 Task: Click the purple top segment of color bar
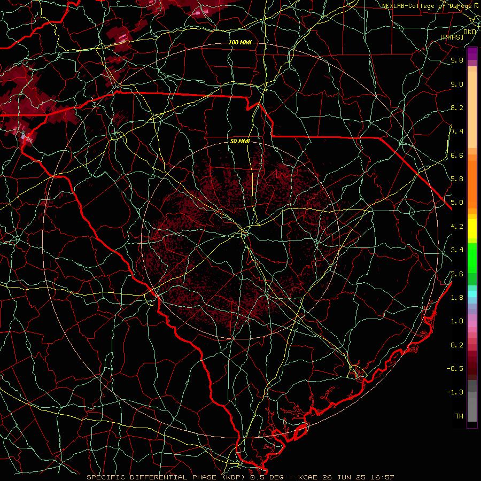coord(472,53)
